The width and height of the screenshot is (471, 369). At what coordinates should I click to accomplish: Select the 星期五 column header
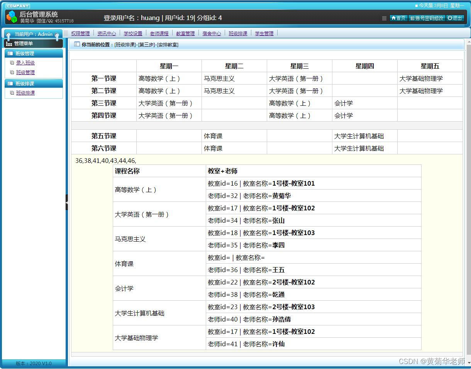click(x=430, y=66)
